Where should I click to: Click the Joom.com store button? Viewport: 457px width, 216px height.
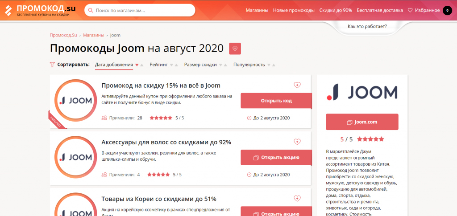(x=362, y=122)
